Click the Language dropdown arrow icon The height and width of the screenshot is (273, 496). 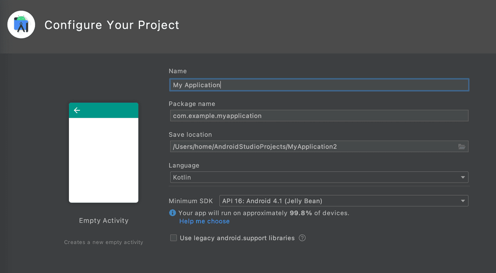(463, 177)
